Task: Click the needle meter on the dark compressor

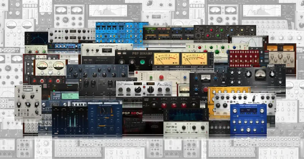Action: coord(260,75)
